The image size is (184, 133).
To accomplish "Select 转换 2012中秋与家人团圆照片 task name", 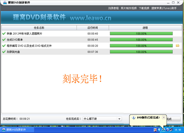I will (x=24, y=34).
